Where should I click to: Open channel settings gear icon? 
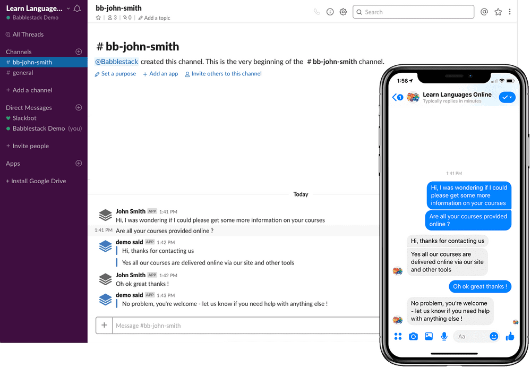point(343,12)
